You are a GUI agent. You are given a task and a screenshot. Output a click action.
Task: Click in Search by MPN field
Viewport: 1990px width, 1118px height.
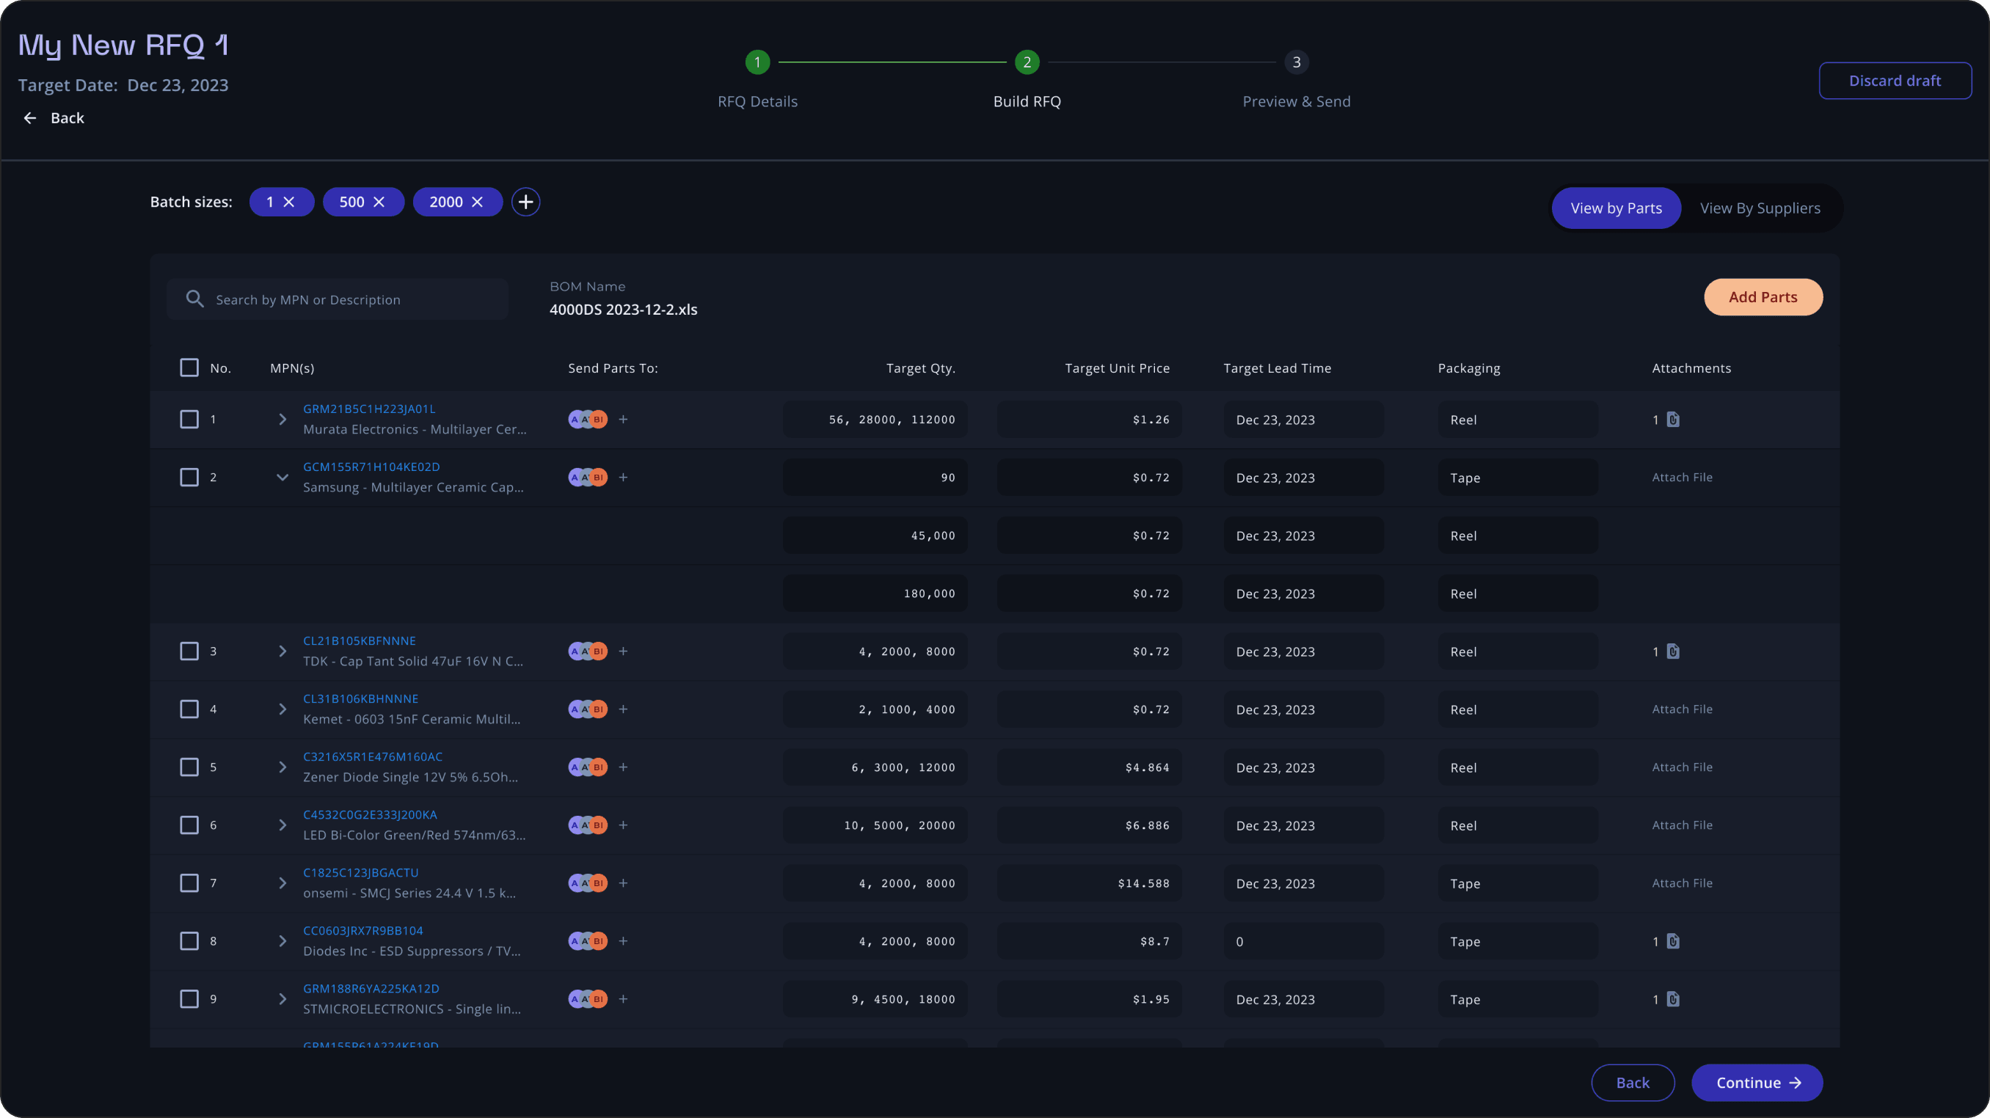tap(338, 299)
